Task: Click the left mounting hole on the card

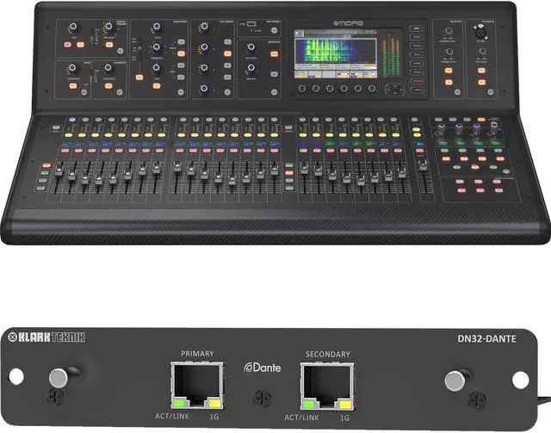Action: point(15,376)
